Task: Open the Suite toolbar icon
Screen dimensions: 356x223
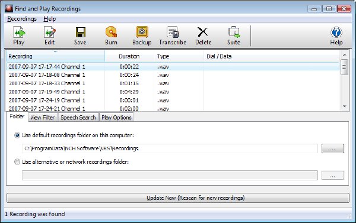Action: coord(234,32)
